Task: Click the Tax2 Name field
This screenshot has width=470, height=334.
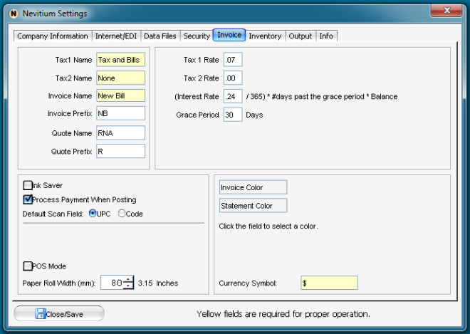Action: point(120,78)
